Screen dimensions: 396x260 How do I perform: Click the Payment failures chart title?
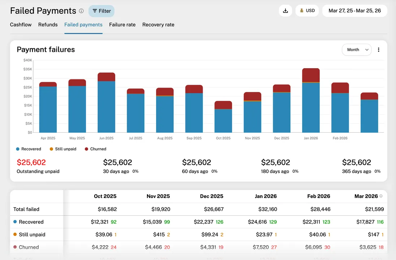(46, 49)
